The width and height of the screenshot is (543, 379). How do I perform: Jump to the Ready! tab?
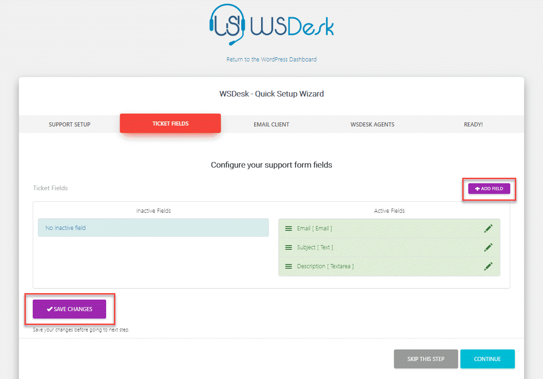473,124
